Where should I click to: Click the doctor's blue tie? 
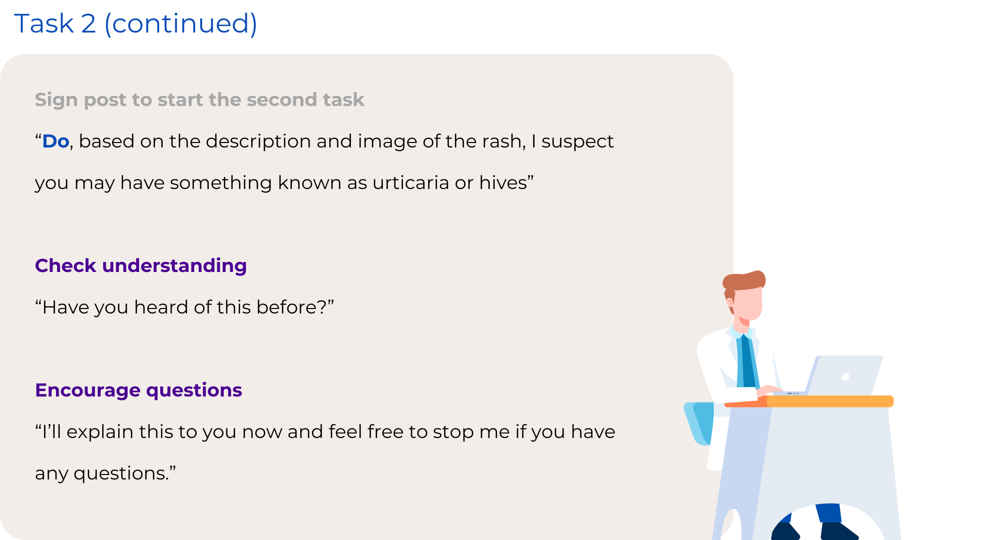748,361
